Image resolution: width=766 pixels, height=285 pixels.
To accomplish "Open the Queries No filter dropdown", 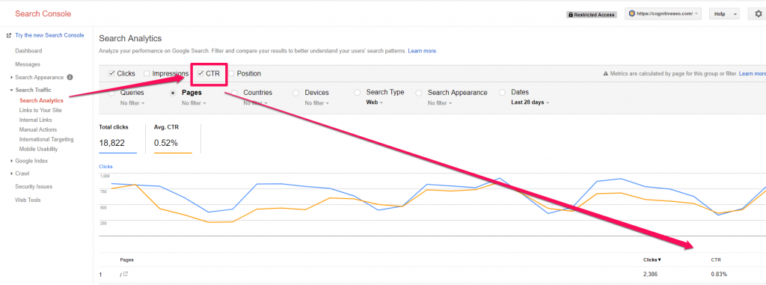I will tap(132, 103).
